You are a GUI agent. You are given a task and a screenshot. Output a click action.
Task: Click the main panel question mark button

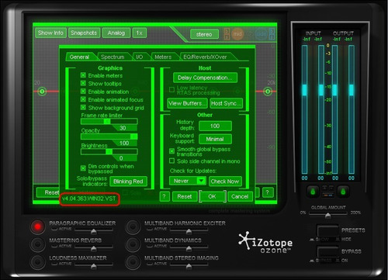(267, 192)
